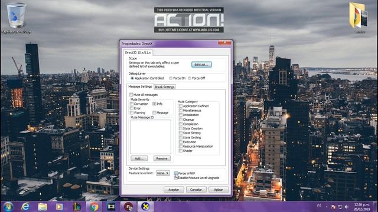Check the Message severity box
This screenshot has width=378, height=212.
(154, 112)
